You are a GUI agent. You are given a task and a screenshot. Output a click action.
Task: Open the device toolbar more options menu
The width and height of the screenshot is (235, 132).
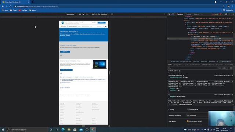pyautogui.click(x=165, y=14)
